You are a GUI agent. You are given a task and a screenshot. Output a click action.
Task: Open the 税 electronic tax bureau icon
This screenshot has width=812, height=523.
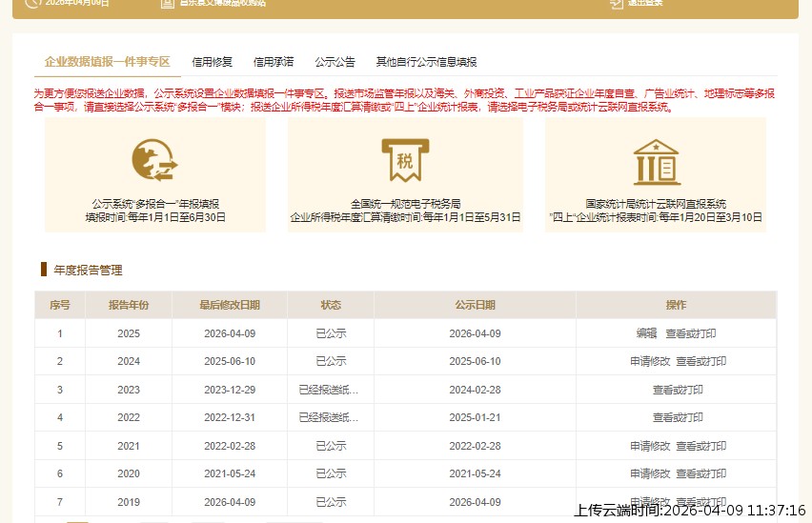pyautogui.click(x=405, y=160)
